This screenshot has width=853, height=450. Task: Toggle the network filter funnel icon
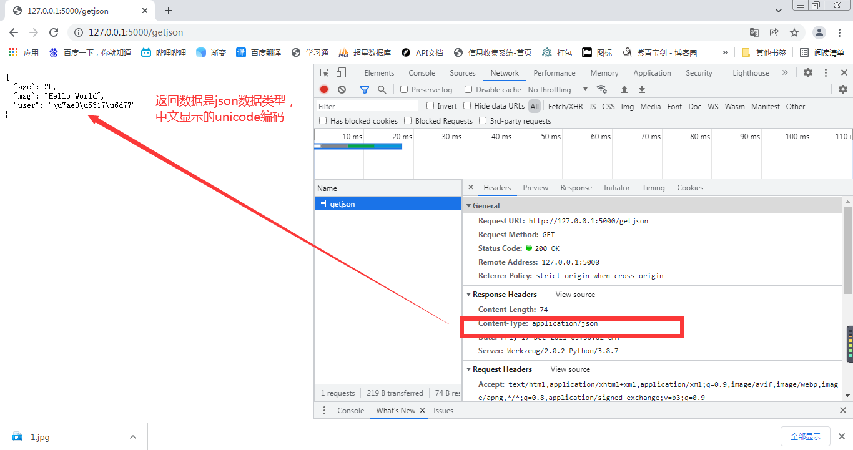[365, 89]
